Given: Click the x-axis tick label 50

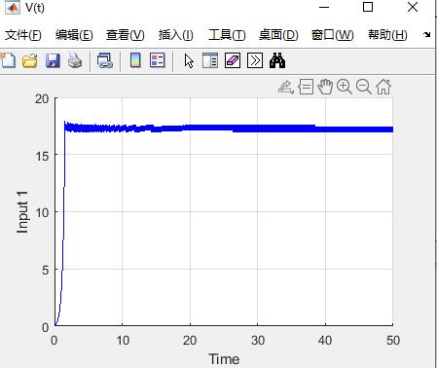Looking at the screenshot, I should (x=393, y=341).
